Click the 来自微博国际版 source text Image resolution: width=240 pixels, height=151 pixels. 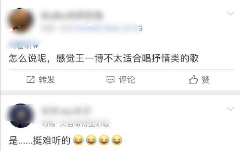point(84,125)
